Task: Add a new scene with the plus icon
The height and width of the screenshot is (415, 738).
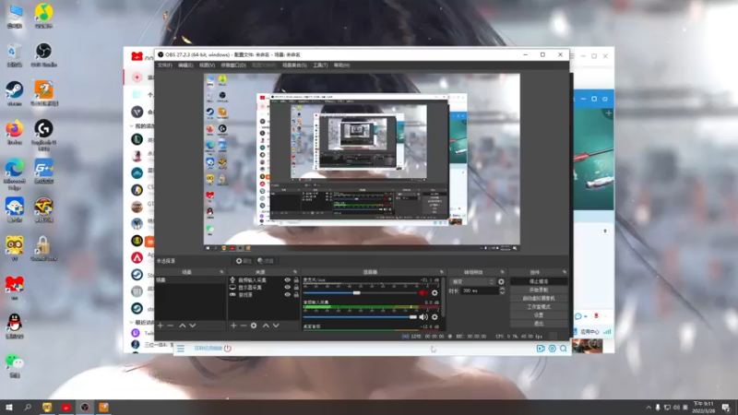Action: 161,326
